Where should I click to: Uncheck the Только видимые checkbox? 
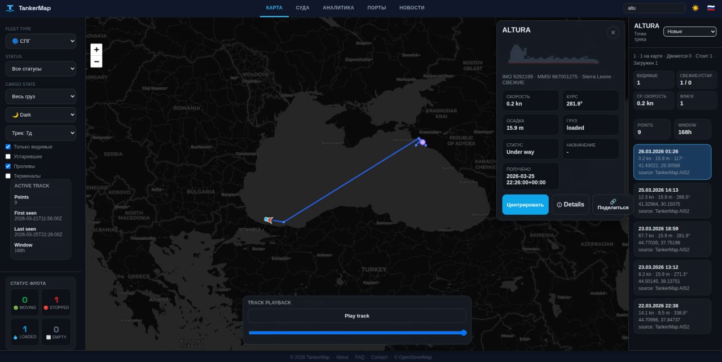tap(8, 147)
